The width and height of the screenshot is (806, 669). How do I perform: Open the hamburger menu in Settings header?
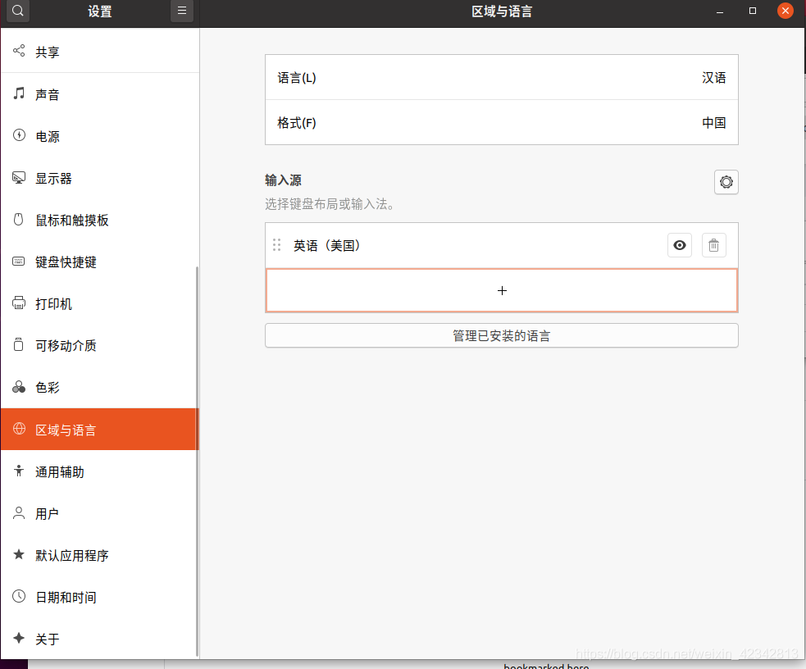tap(182, 11)
